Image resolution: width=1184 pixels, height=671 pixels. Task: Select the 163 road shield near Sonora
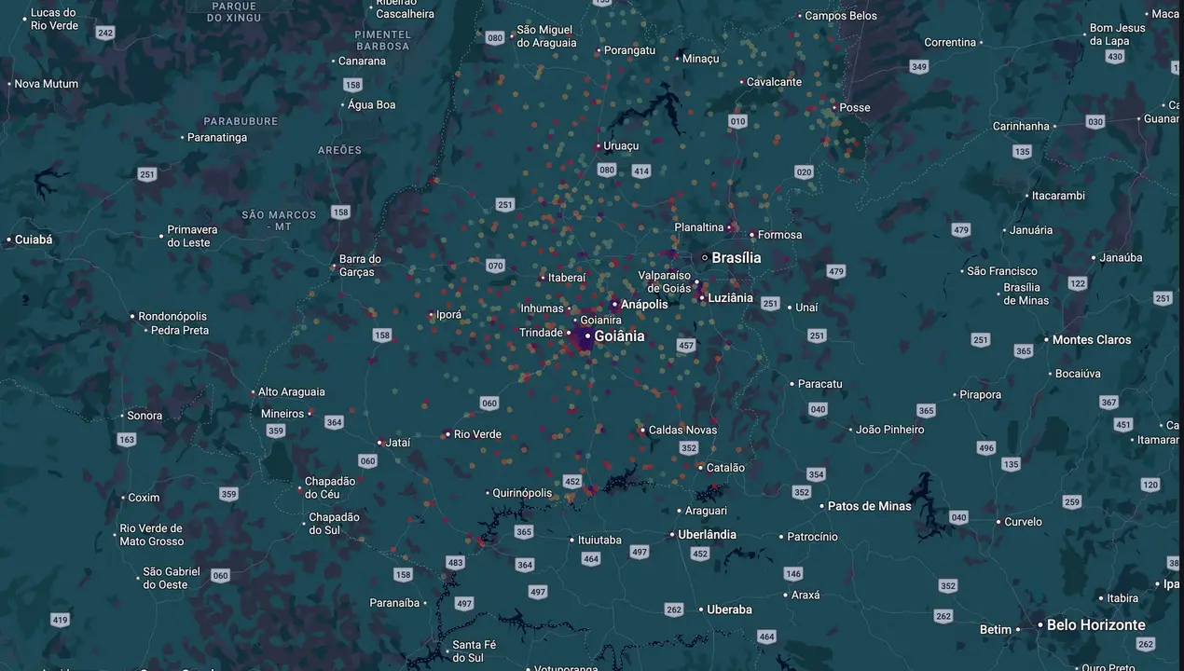tap(127, 439)
